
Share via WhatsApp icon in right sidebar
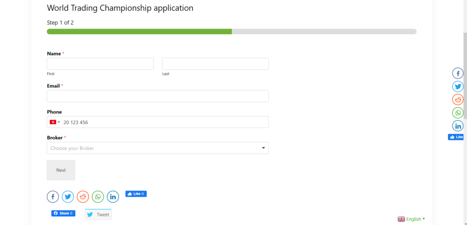click(458, 113)
